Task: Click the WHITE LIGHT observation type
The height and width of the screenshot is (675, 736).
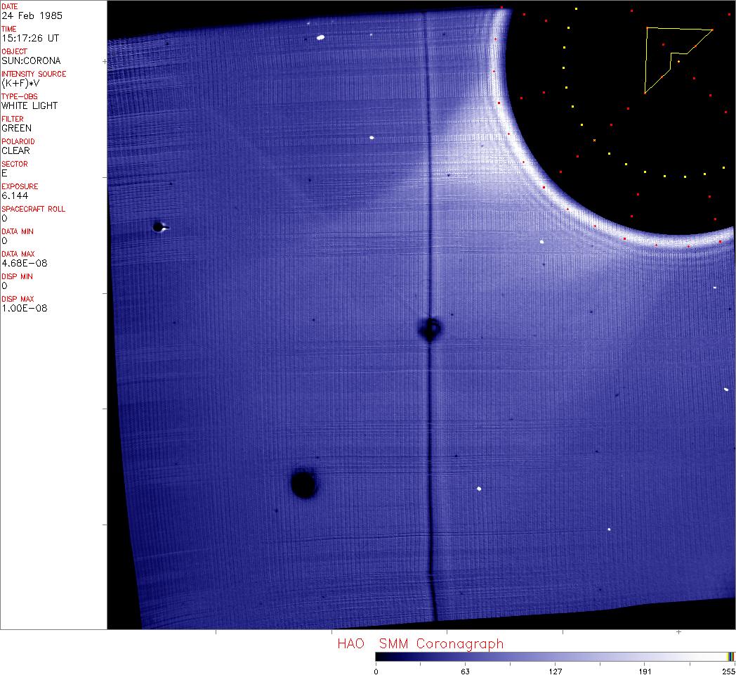Action: coord(29,105)
